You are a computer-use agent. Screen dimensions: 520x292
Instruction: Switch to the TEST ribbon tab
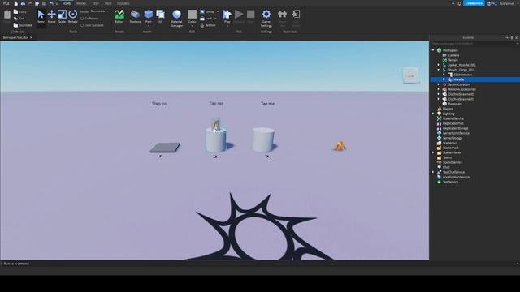[x=96, y=3]
